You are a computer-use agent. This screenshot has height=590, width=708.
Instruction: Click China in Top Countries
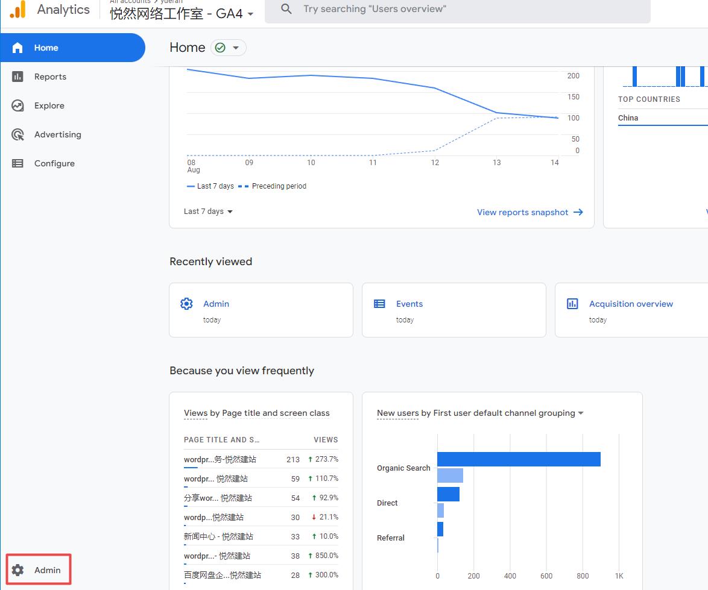[628, 118]
